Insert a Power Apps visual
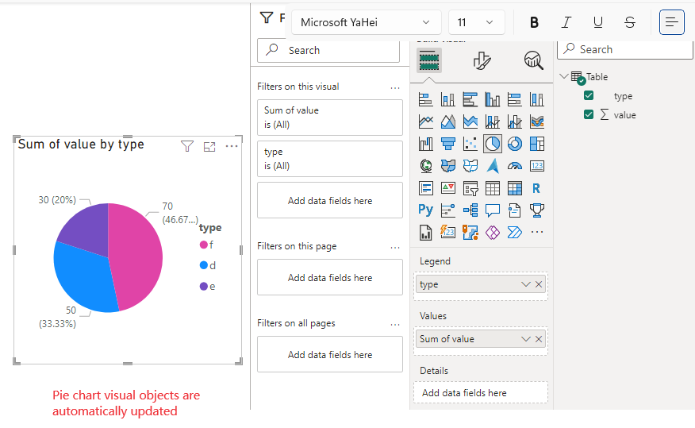Image resolution: width=695 pixels, height=428 pixels. click(x=492, y=232)
